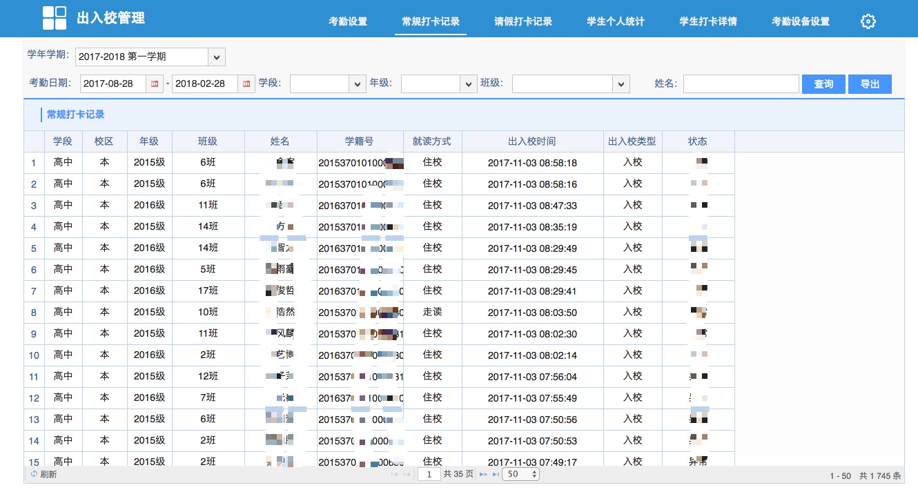Jump to the last page arrow
This screenshot has height=492, width=918.
tap(496, 475)
